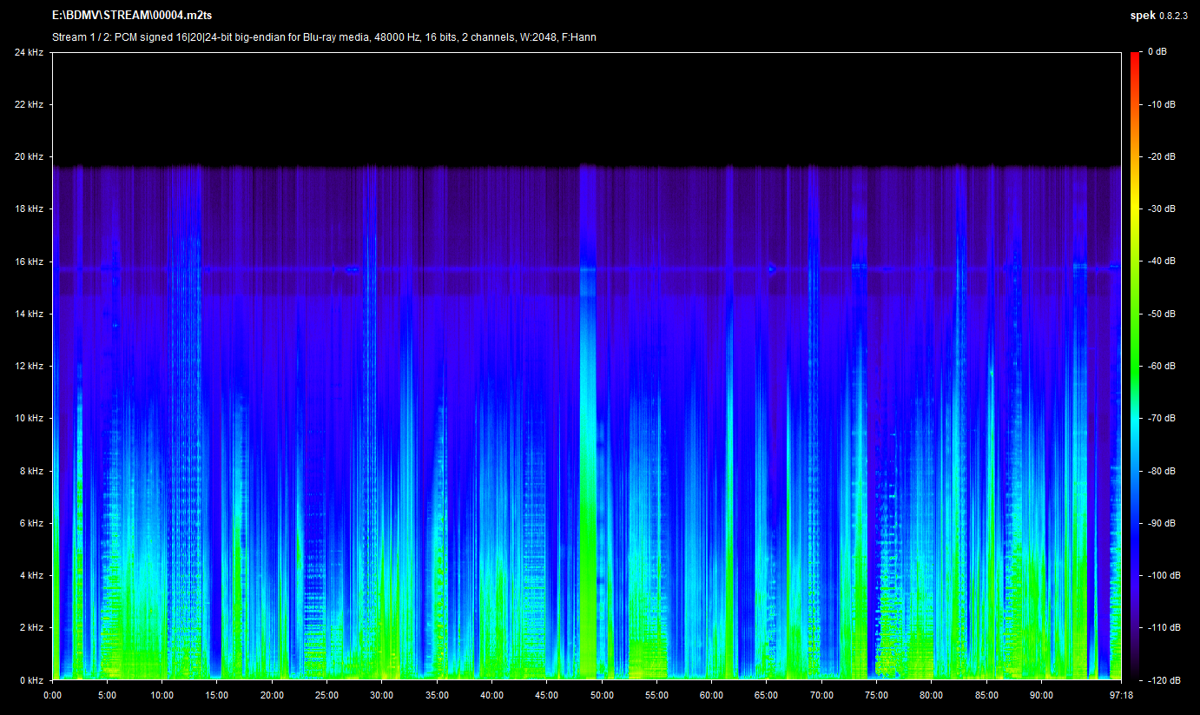The image size is (1200, 715).
Task: Select the 97:18 end time marker
Action: [1121, 695]
